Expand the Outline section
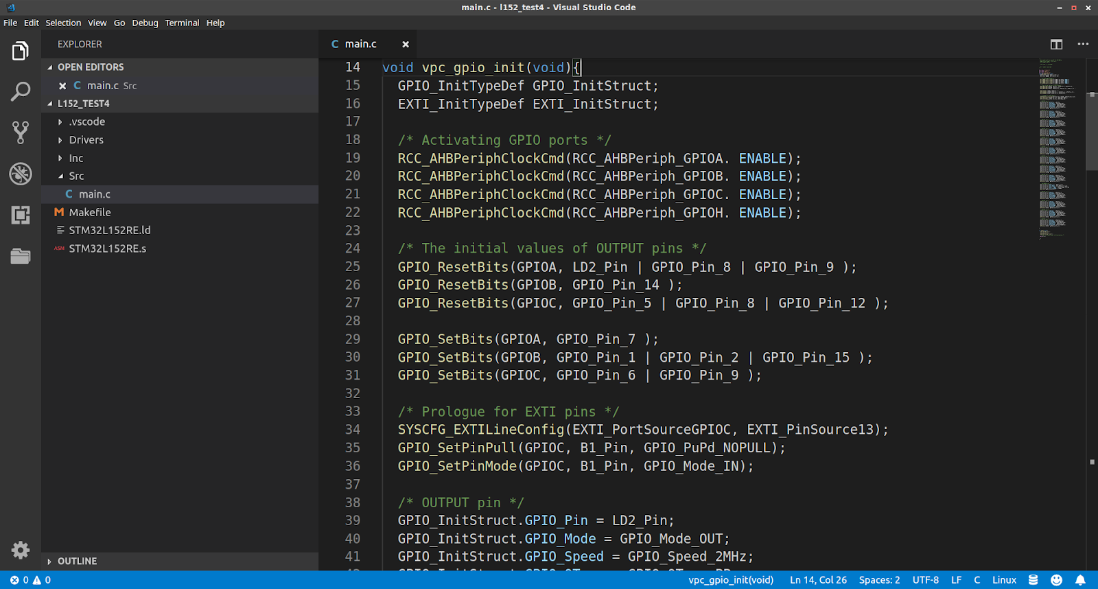1098x589 pixels. [77, 562]
